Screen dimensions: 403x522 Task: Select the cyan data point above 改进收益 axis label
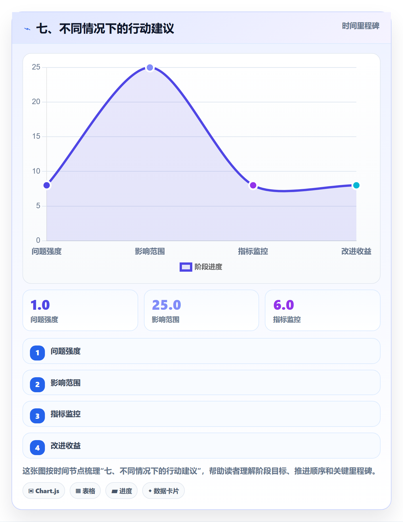356,185
